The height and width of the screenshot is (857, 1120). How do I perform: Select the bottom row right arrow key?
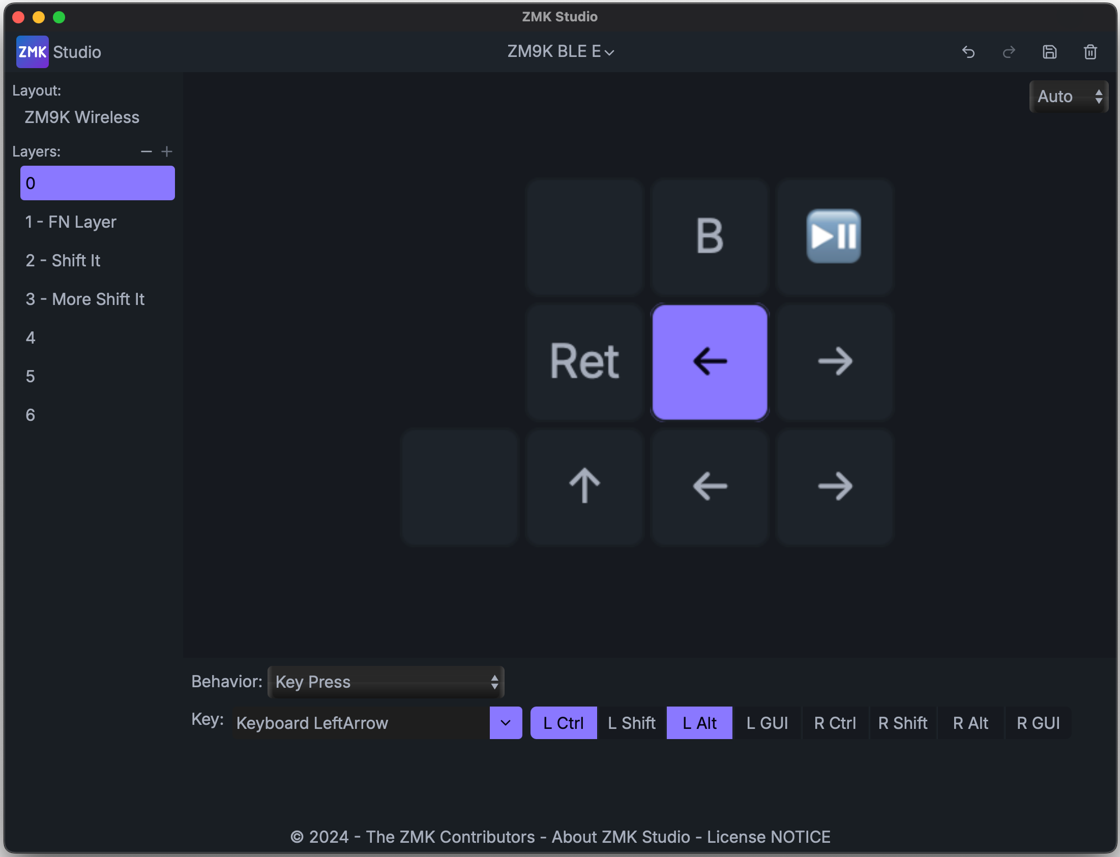(x=835, y=486)
